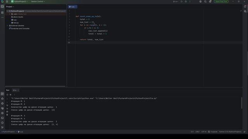248x139 pixels.
Task: Open the Structure tool window icon
Action: pyautogui.click(x=2, y=13)
